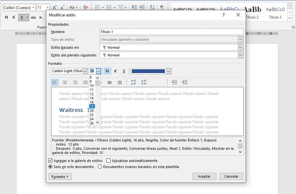The width and height of the screenshot is (296, 194).
Task: Open the Calibri Light font dropdown
Action: pos(84,71)
